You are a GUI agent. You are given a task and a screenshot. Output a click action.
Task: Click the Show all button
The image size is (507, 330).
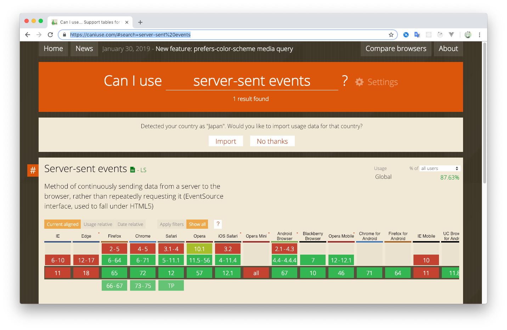[x=197, y=224]
